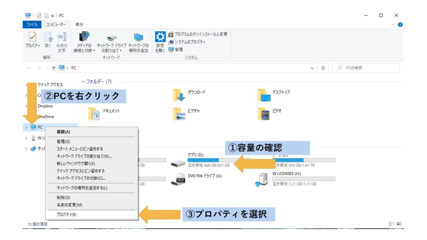Collapse the フォルダー (7) group header

[x=83, y=82]
